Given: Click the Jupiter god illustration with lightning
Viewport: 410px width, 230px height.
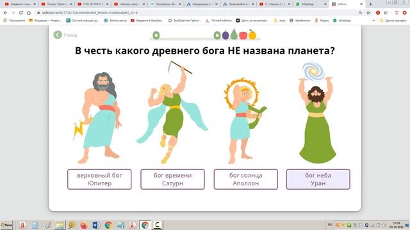Looking at the screenshot, I should click(x=98, y=118).
